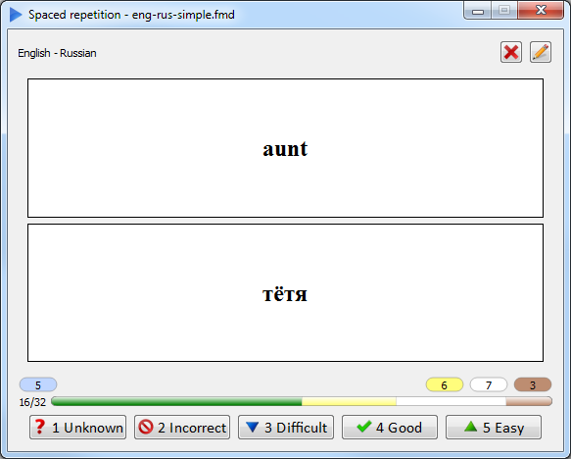
Task: Grade the card as 4 Good
Action: coord(390,428)
